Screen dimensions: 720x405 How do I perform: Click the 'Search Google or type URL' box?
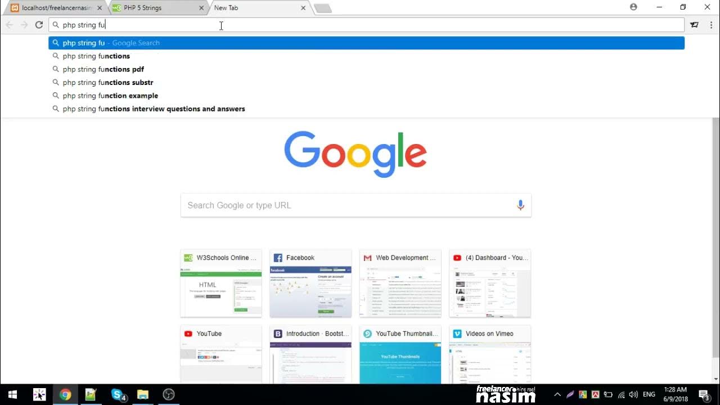pos(355,205)
